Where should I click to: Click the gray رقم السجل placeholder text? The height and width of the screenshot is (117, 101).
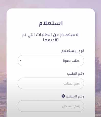(71, 106)
